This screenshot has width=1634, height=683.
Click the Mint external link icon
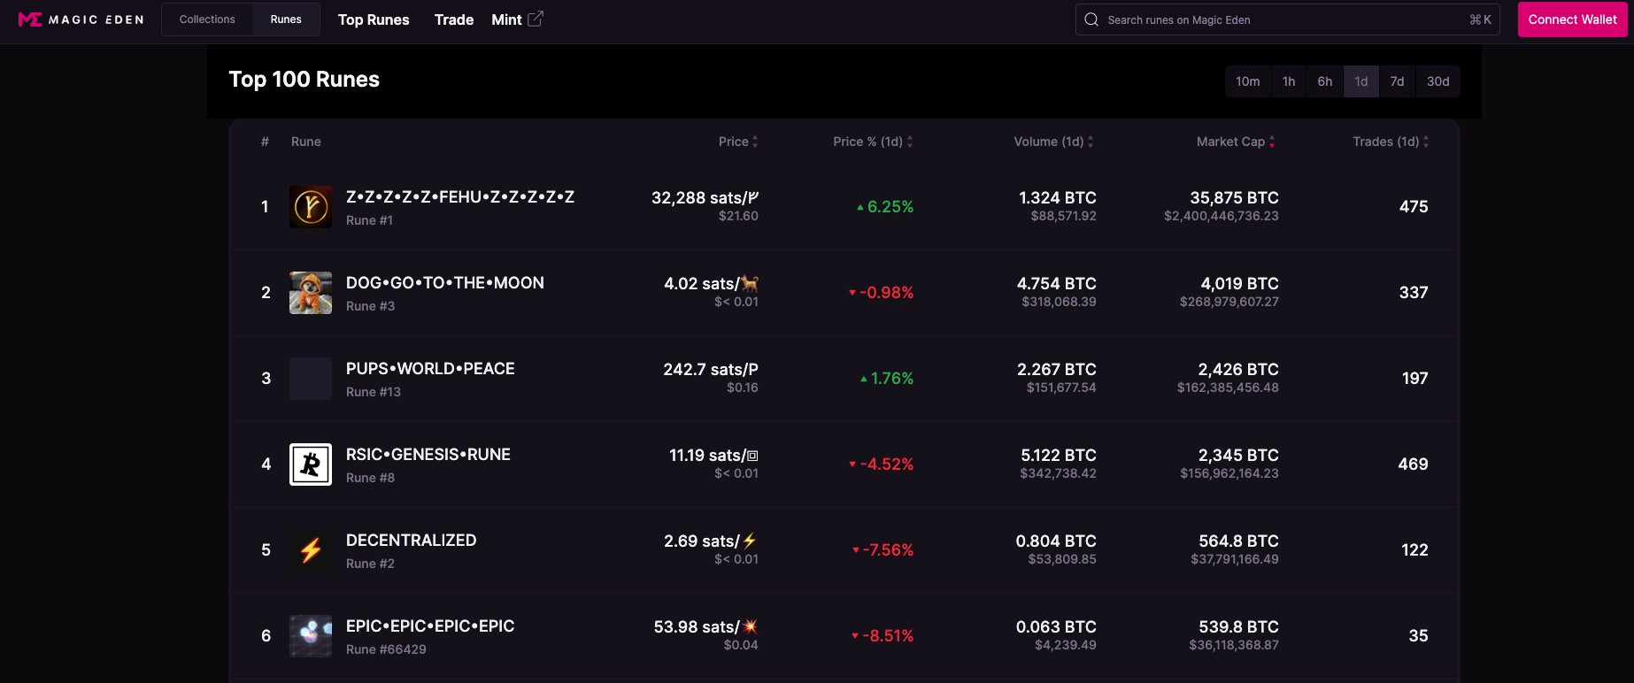[536, 19]
